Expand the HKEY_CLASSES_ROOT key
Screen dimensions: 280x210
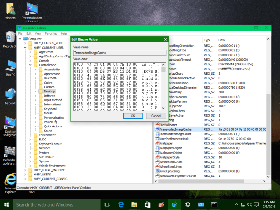[26, 43]
